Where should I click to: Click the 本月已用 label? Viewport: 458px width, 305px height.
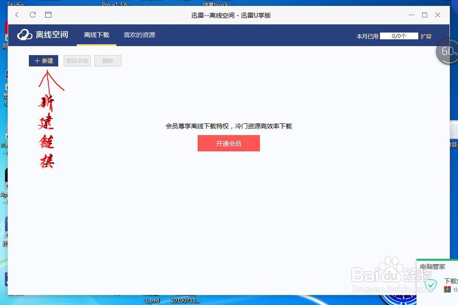click(367, 36)
